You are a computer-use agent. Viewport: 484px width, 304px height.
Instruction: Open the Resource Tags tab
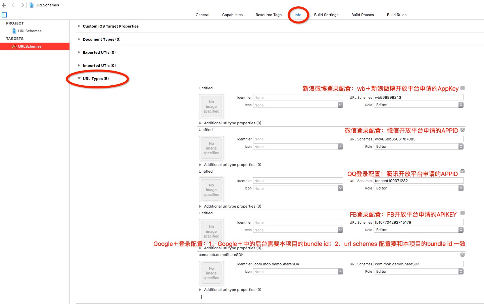tap(269, 15)
